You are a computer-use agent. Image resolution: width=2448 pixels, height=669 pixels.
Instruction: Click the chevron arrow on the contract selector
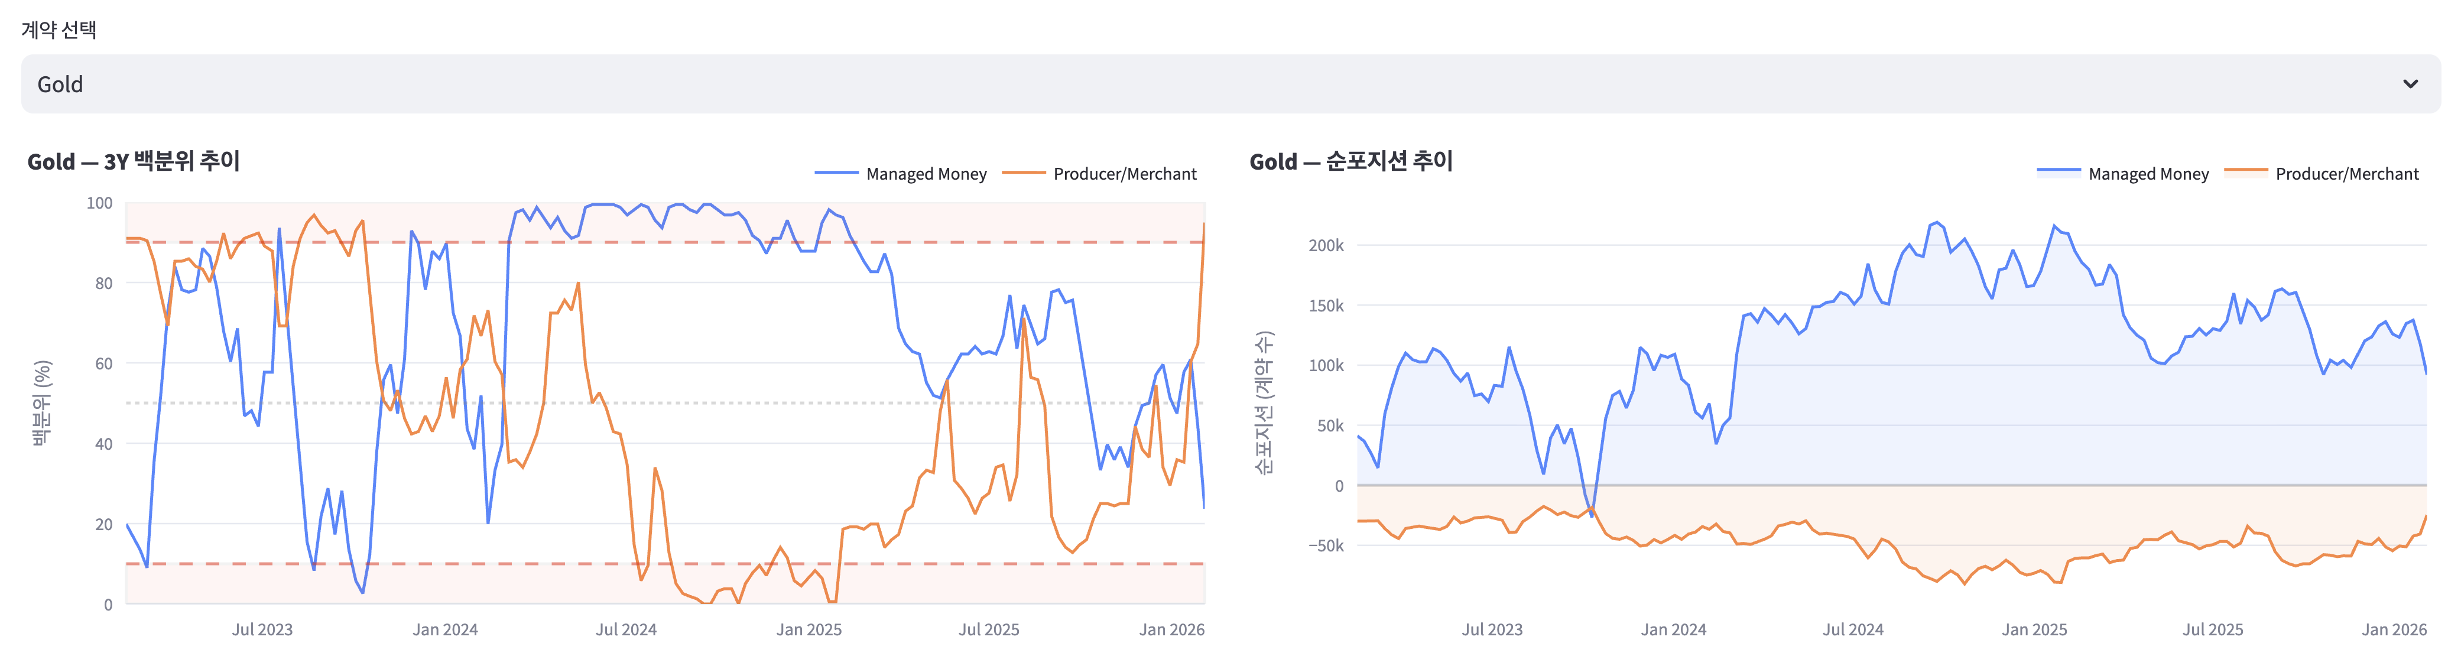click(2410, 85)
